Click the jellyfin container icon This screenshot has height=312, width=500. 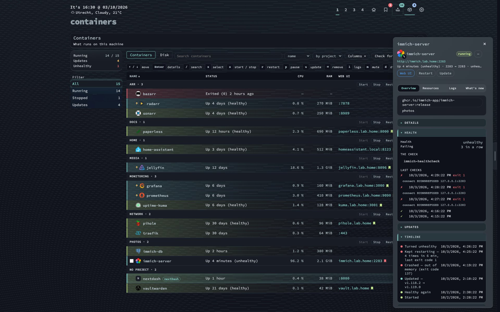pos(142,167)
